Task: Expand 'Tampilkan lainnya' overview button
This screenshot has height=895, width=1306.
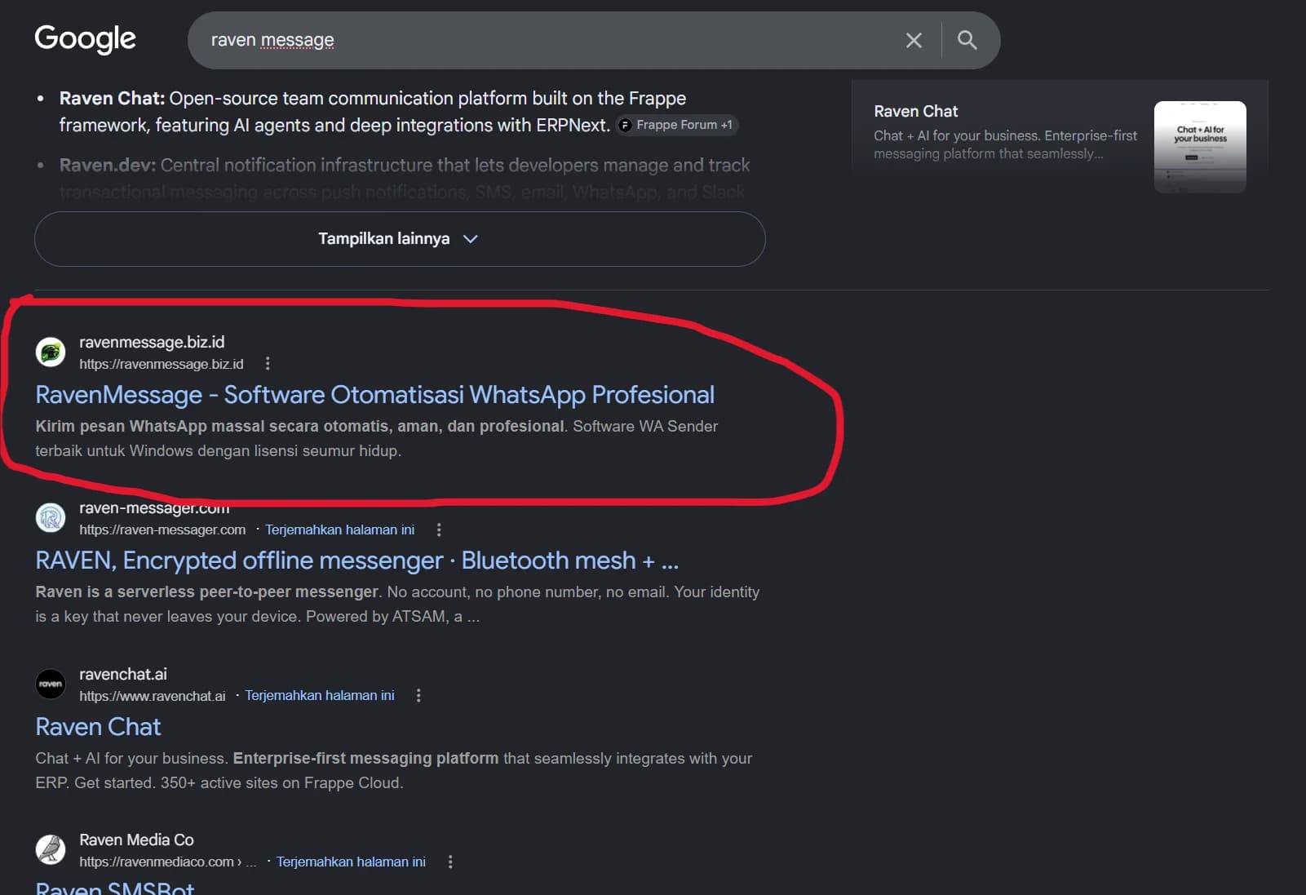Action: click(x=400, y=239)
